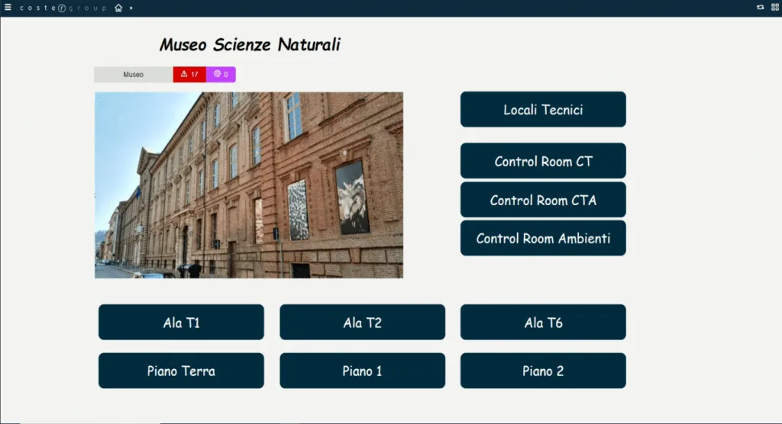Go to Control Room CTA

(543, 200)
